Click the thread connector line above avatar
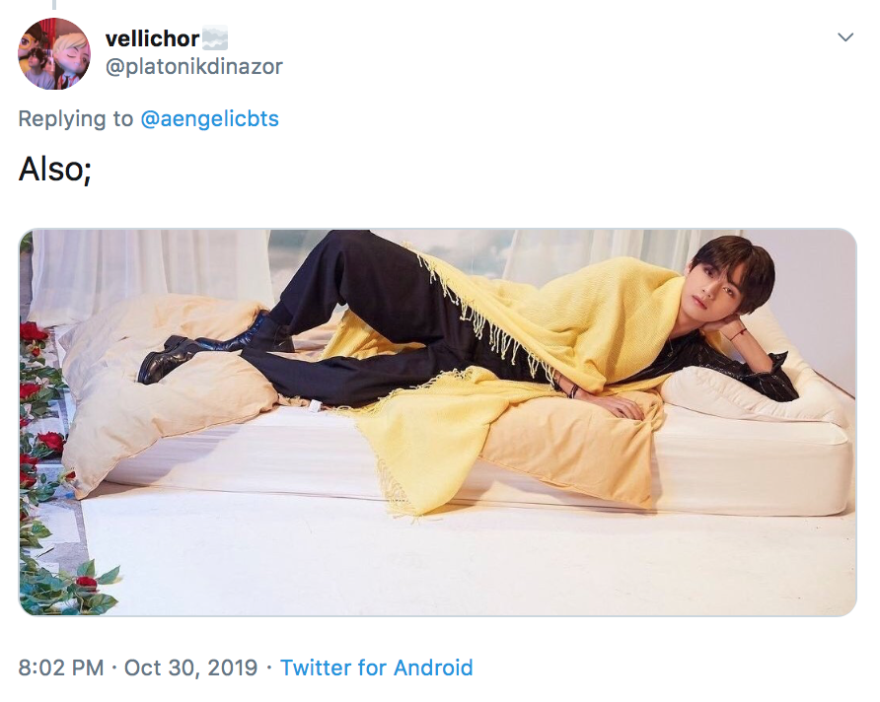880x702 pixels. pos(53,5)
